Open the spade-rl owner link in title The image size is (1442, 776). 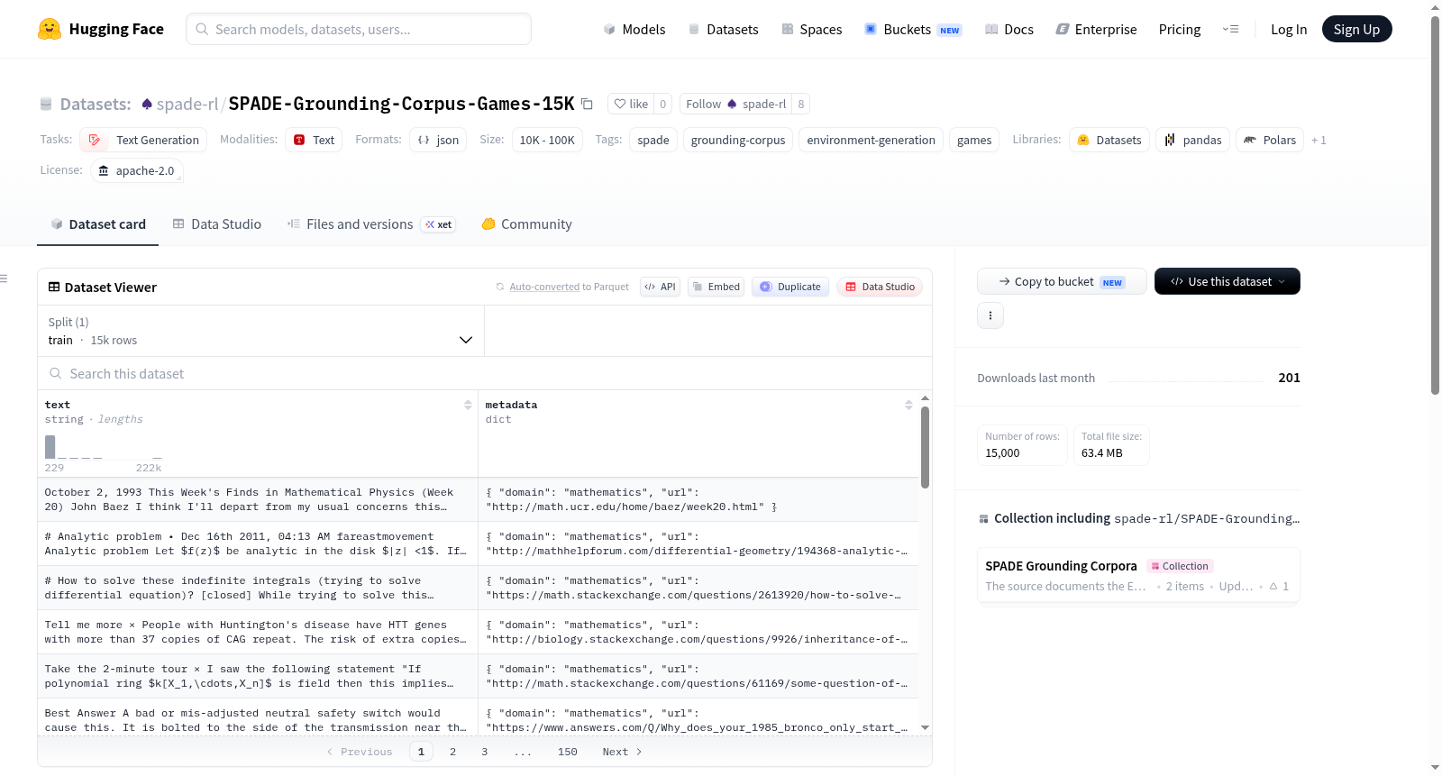click(x=187, y=104)
